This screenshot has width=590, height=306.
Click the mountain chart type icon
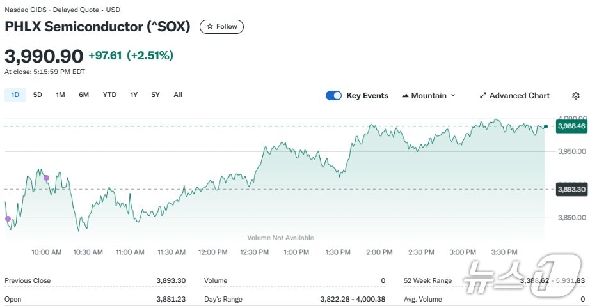pos(405,96)
